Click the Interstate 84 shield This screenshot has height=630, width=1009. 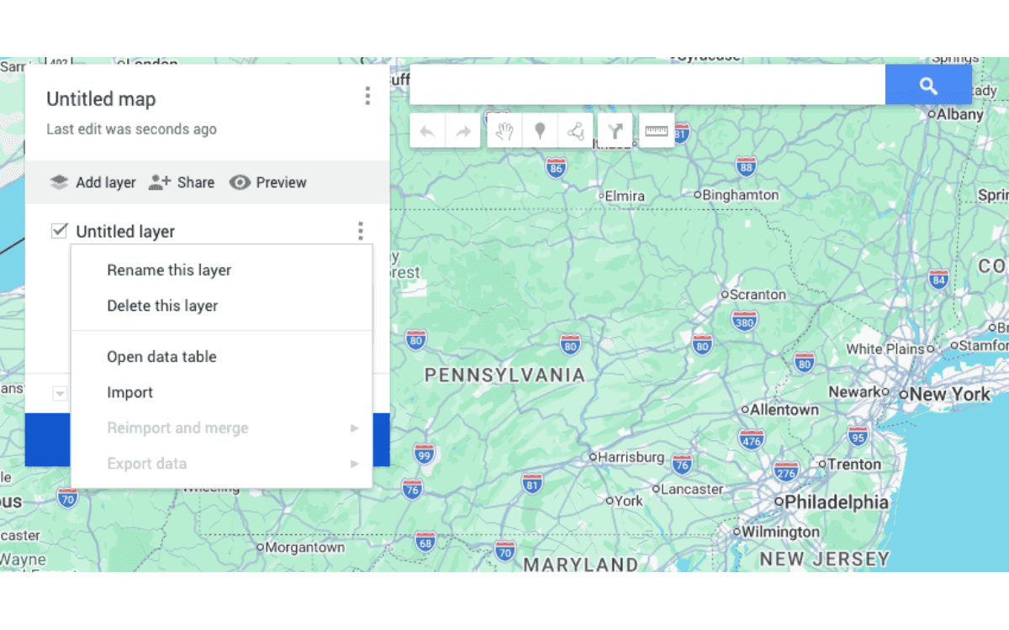(939, 278)
